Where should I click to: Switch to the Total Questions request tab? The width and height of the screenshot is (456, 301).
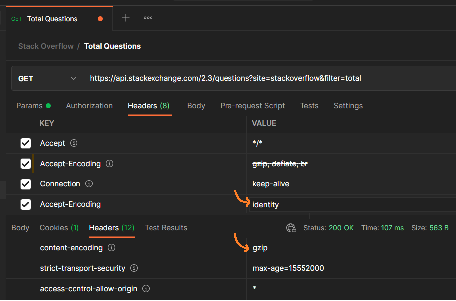[59, 19]
